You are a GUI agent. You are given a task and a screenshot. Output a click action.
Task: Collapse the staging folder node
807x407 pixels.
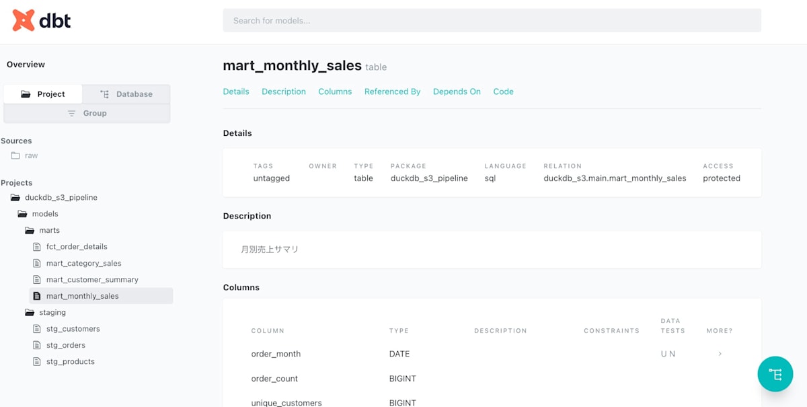coord(52,312)
